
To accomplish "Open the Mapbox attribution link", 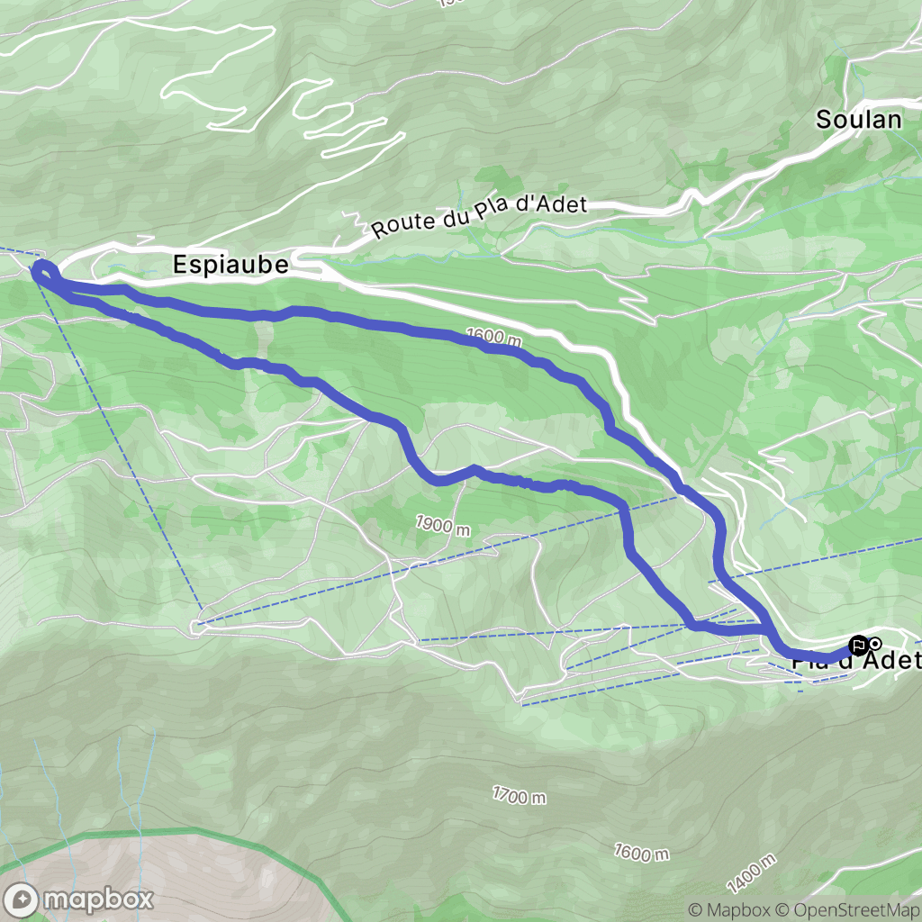I will [x=729, y=910].
